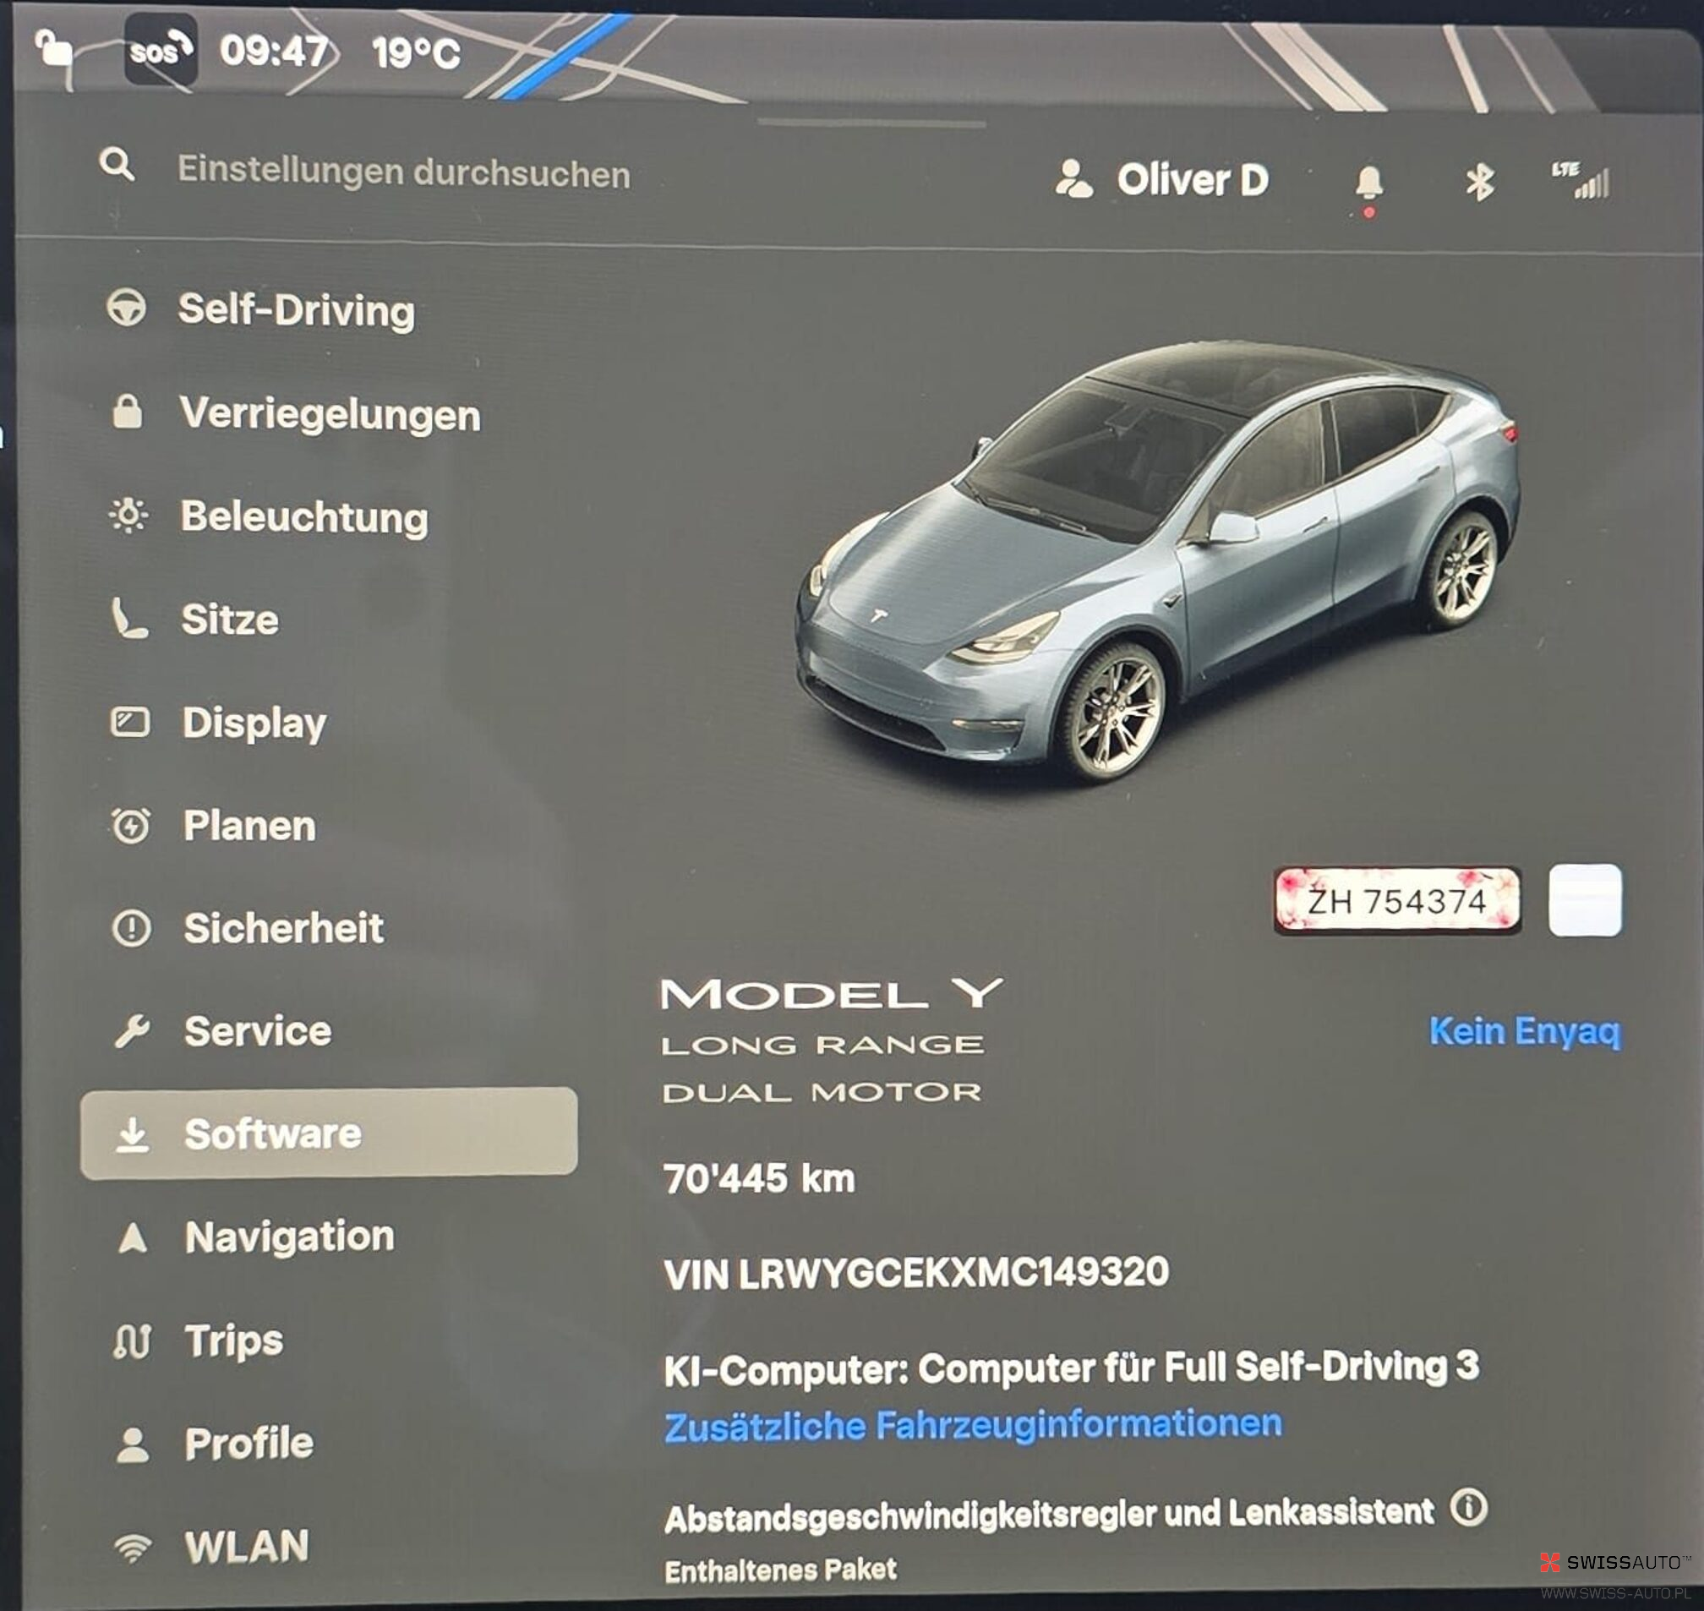Tap the Enthaltenes Paket label
This screenshot has width=1704, height=1611.
pos(781,1570)
